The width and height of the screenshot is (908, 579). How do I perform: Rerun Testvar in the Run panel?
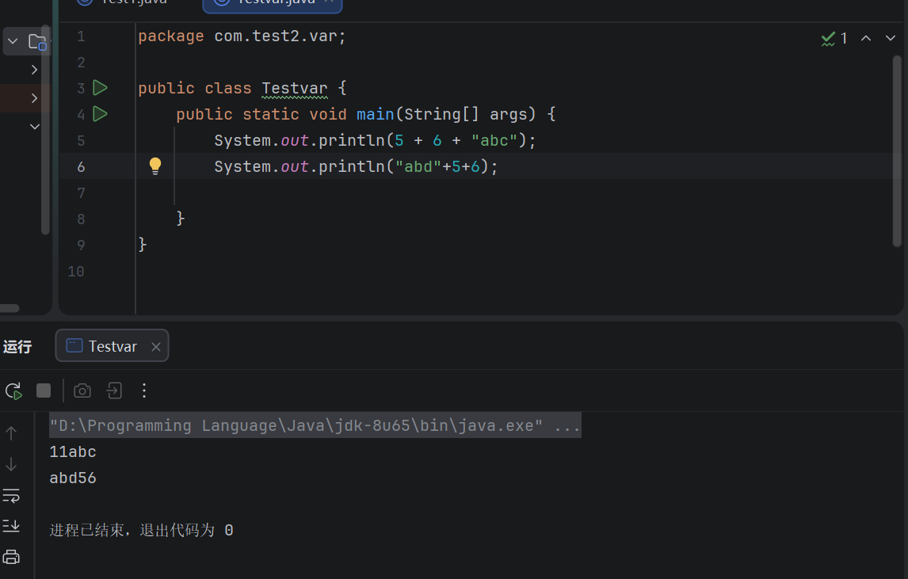[x=14, y=390]
